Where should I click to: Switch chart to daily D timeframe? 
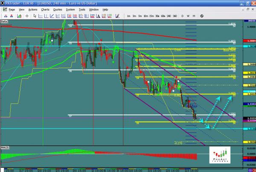183,16
